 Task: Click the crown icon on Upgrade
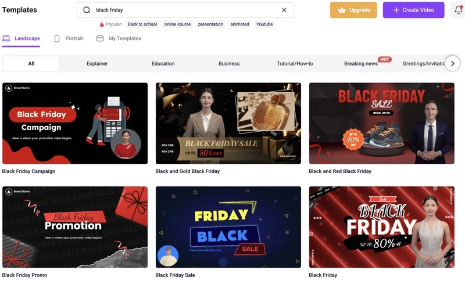(342, 10)
